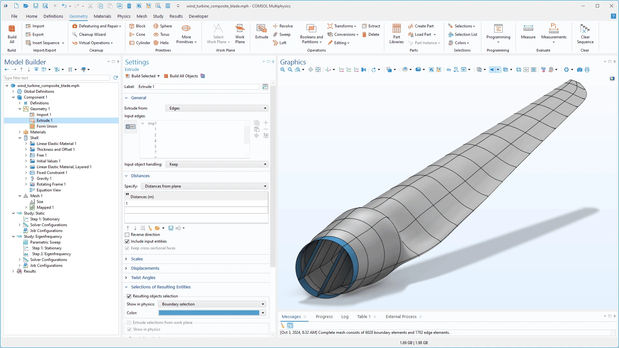
Task: Switch to the Log tab
Action: (345, 316)
